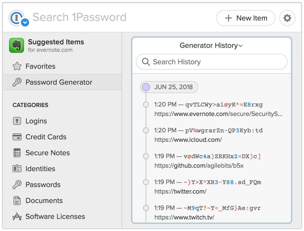This screenshot has height=231, width=304.
Task: Click the New Item button
Action: click(245, 18)
